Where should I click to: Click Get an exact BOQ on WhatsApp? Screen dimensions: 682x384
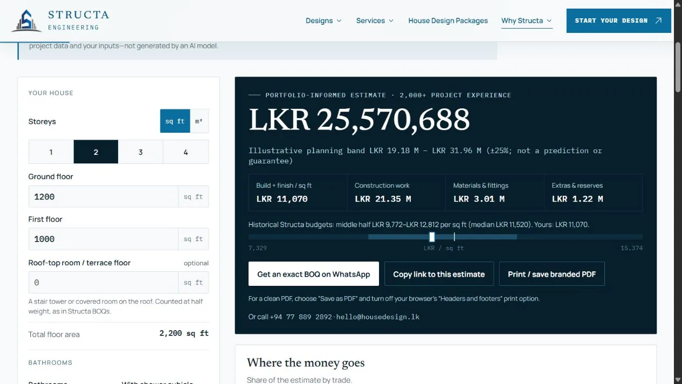(314, 274)
